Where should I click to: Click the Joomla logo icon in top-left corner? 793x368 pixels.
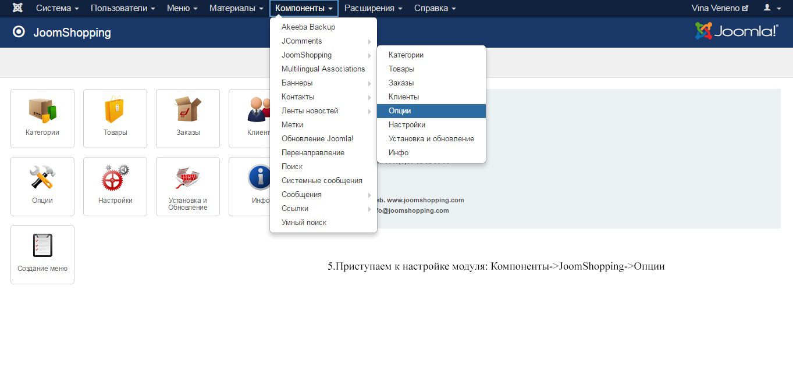[19, 8]
